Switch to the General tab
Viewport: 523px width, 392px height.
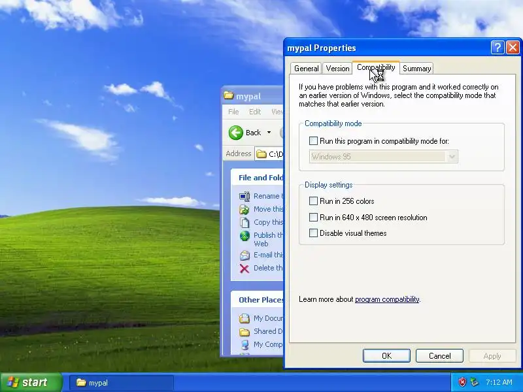click(306, 69)
